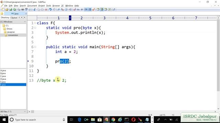Image resolution: width=220 pixels, height=123 pixels.
Task: Select the javaprac folder
Action: coord(10,32)
